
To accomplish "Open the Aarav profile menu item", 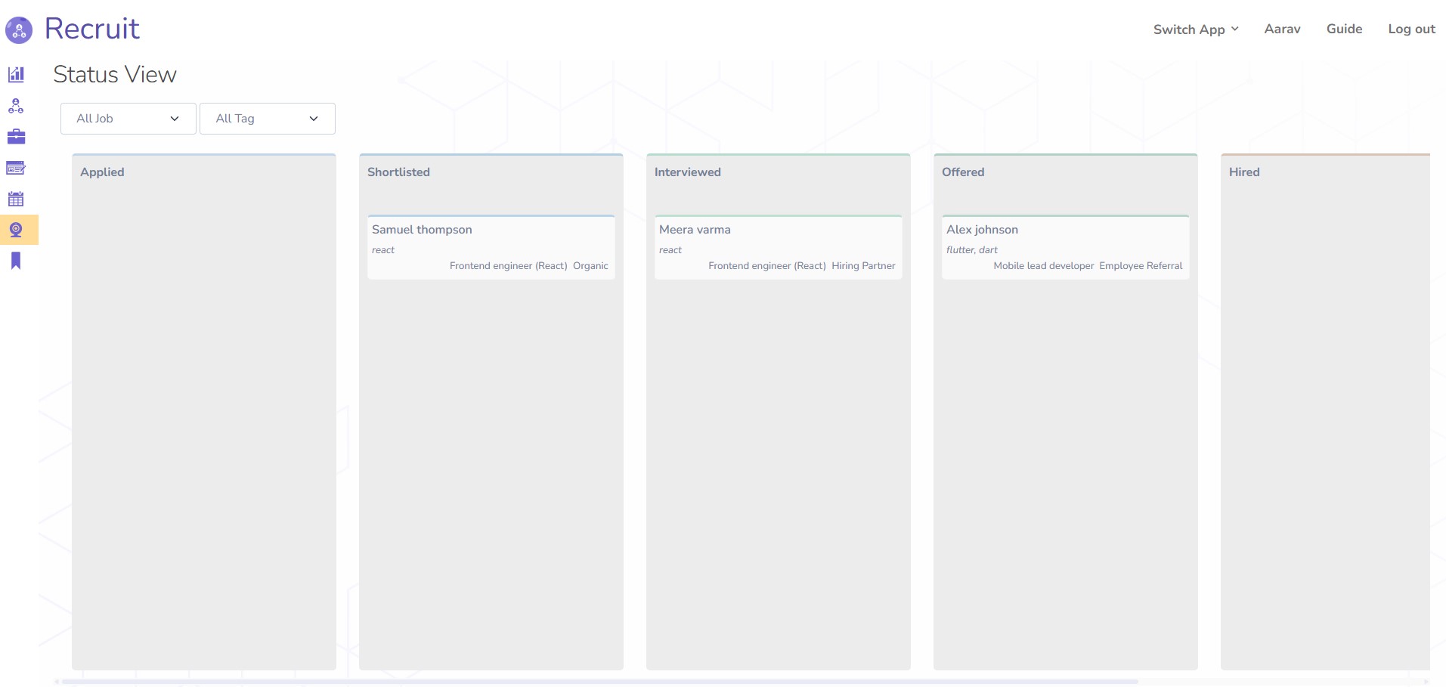I will [1282, 29].
